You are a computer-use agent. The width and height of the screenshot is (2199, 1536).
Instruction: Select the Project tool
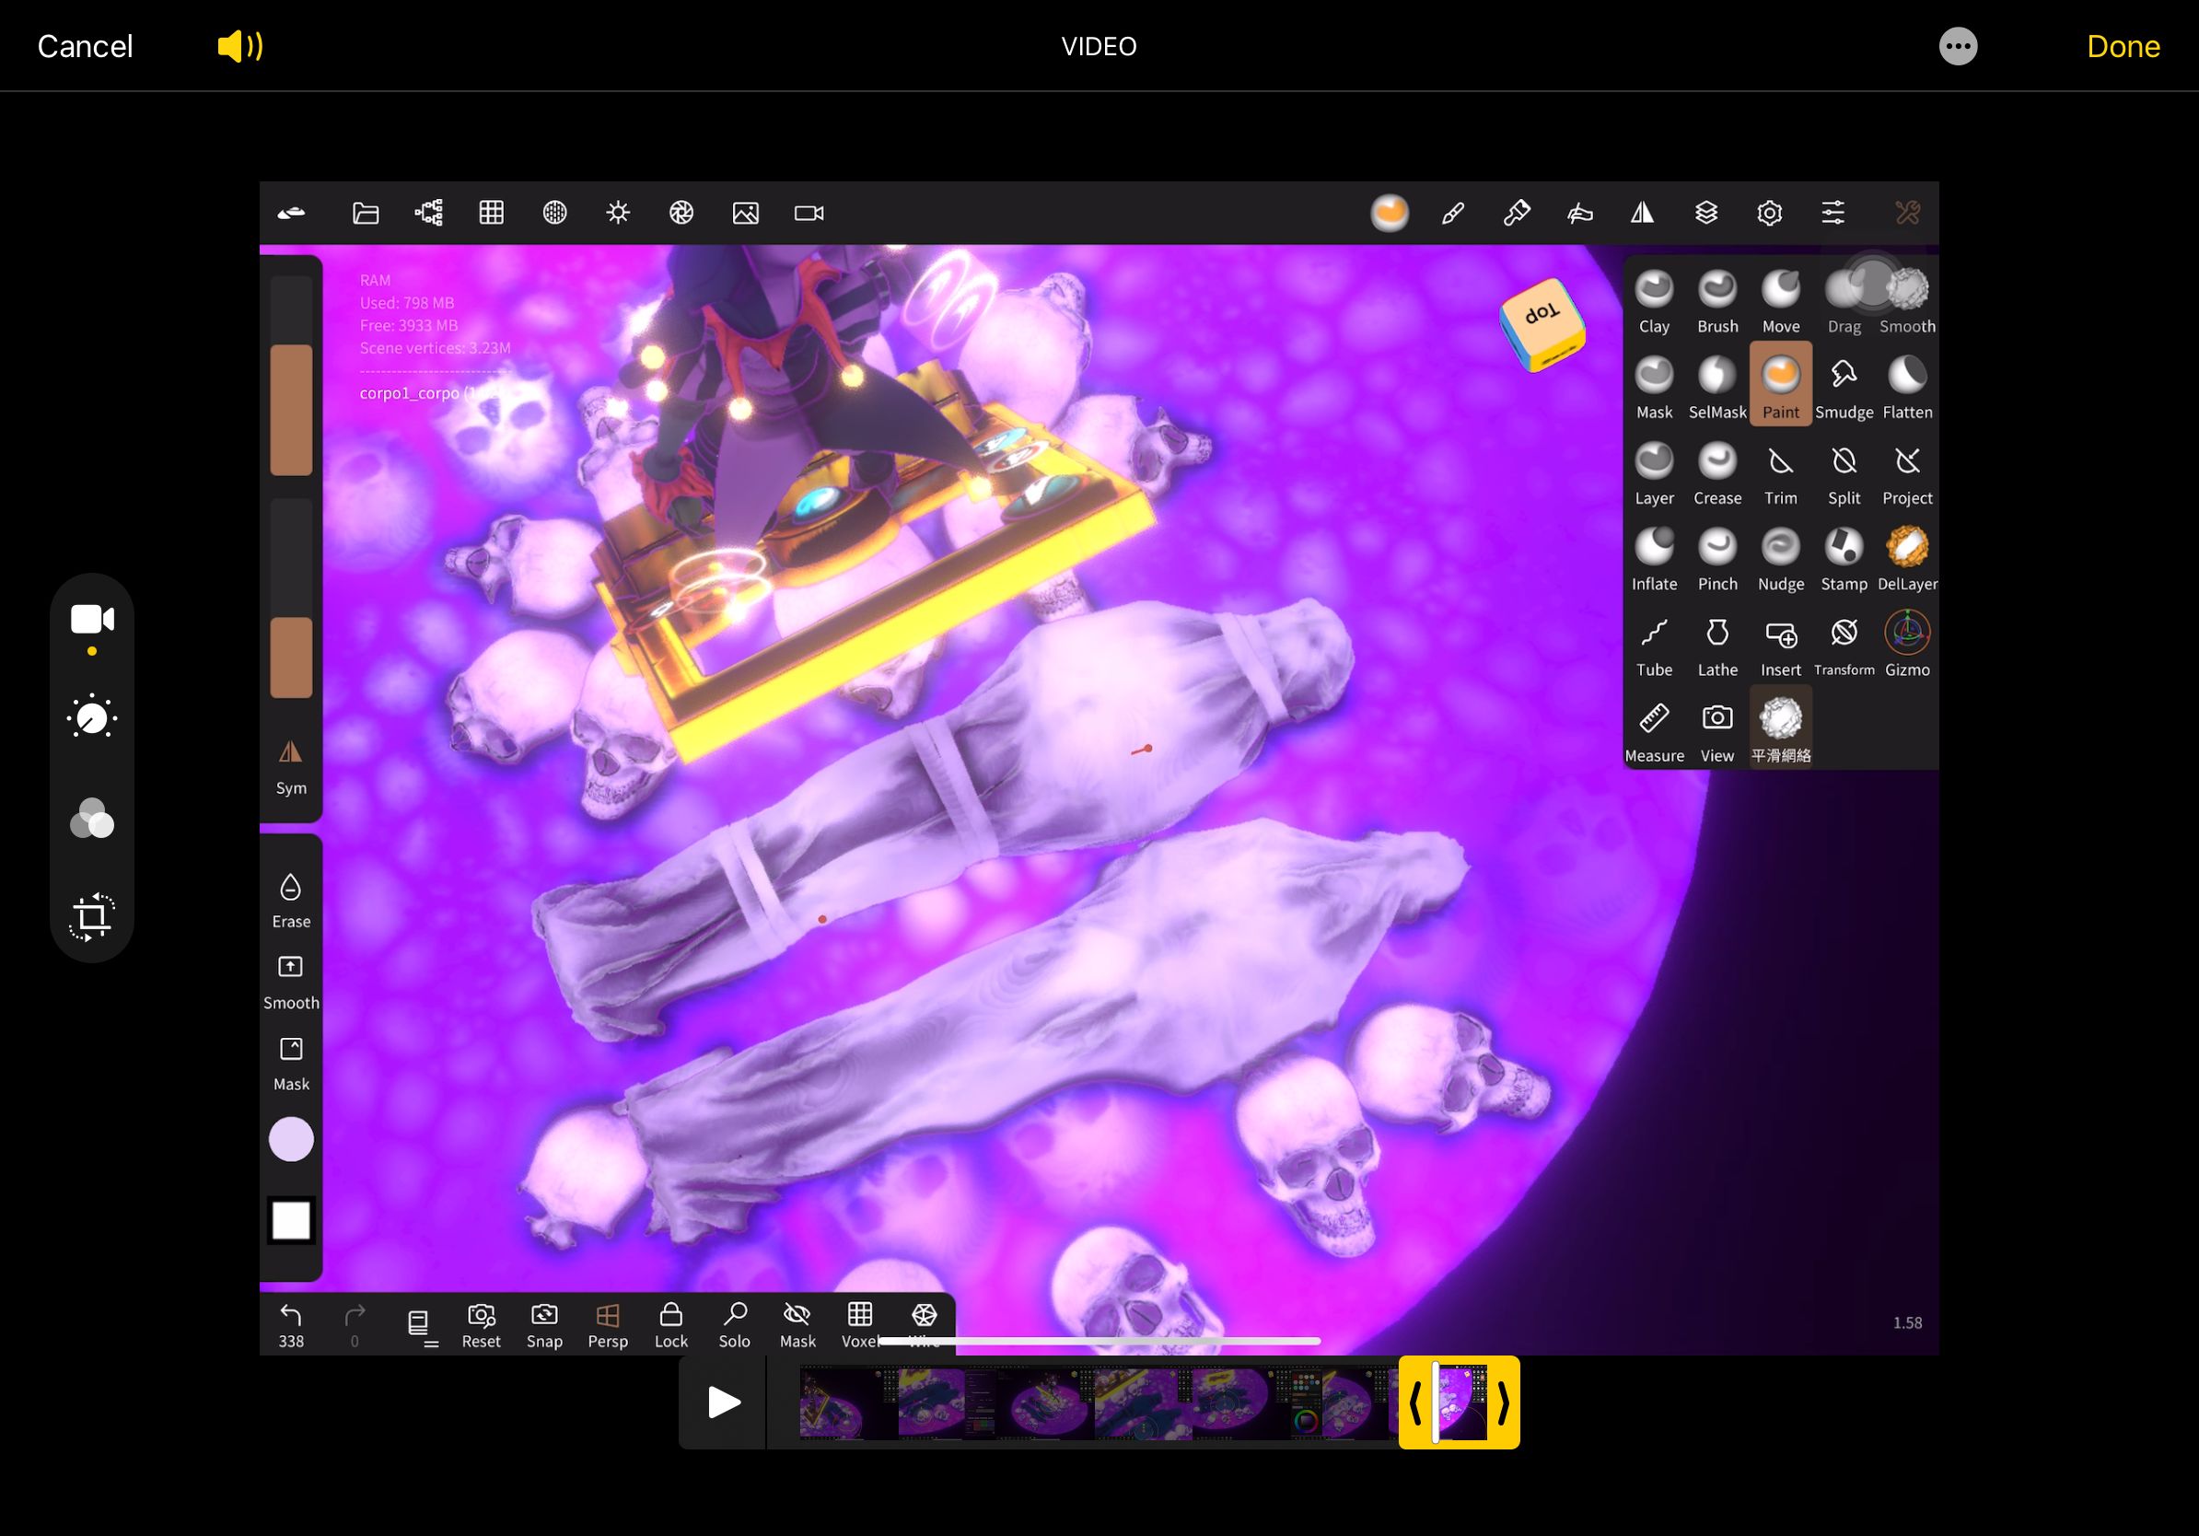pos(1907,473)
